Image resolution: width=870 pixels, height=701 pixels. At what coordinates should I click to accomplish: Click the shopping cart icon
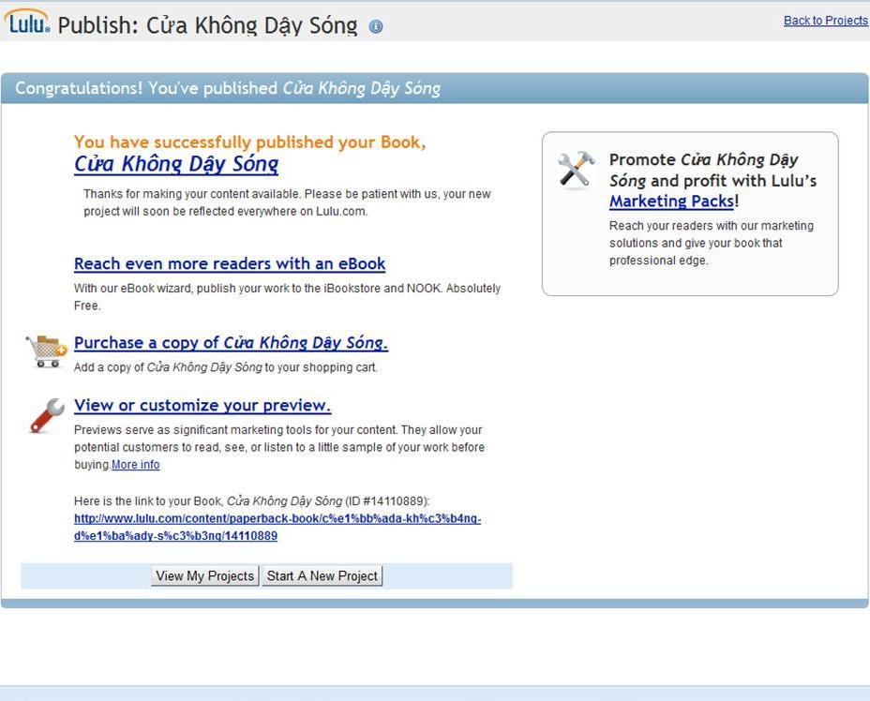[x=47, y=351]
